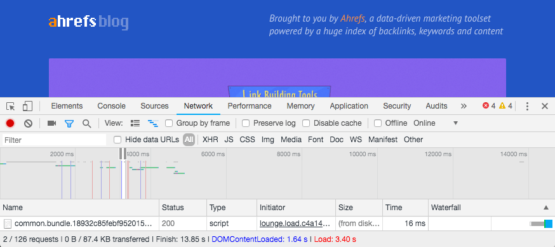Click the timeline overview selection handle
This screenshot has width=555, height=247.
[123, 154]
